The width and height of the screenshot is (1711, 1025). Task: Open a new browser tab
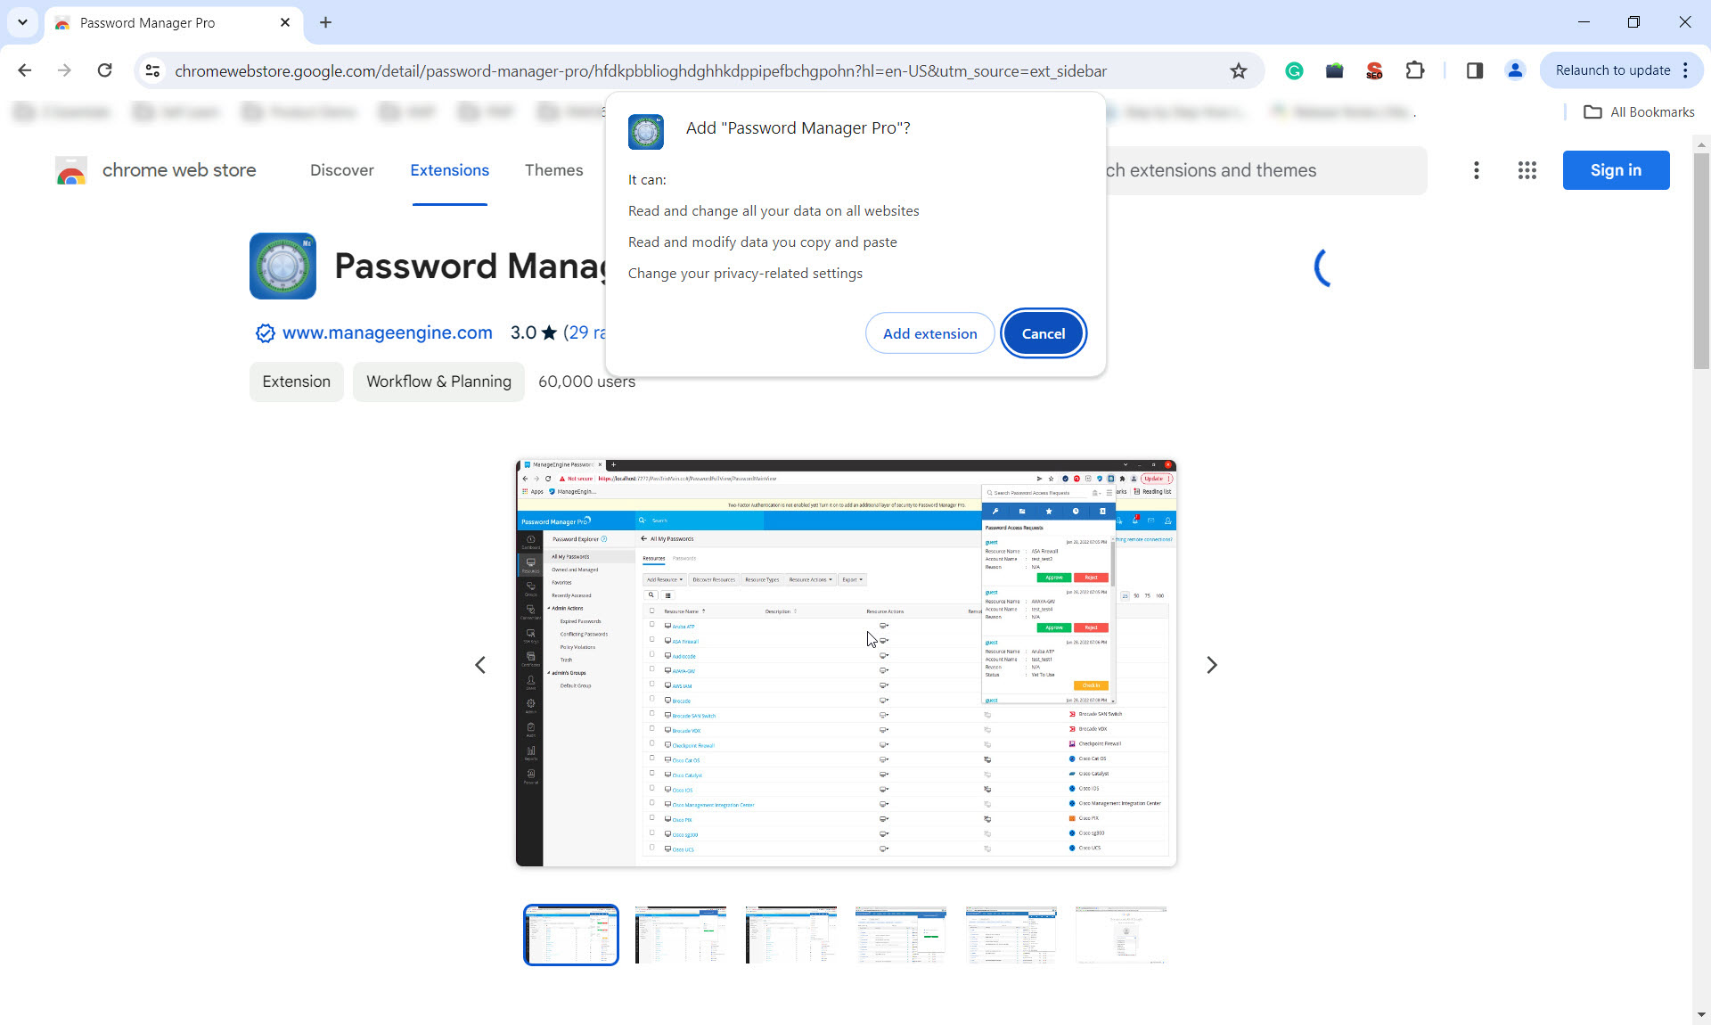[325, 22]
